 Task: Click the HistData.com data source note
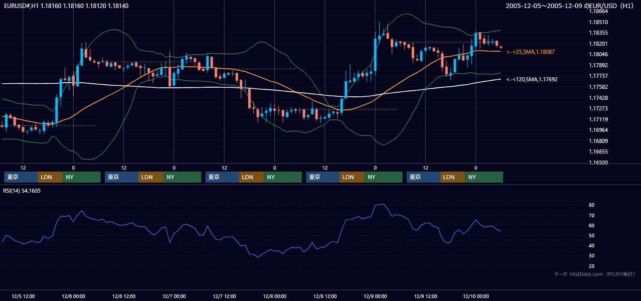click(x=595, y=274)
